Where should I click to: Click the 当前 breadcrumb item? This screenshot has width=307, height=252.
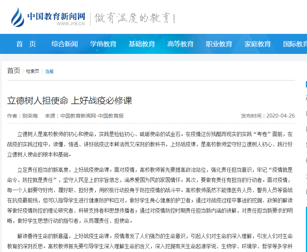49,71
